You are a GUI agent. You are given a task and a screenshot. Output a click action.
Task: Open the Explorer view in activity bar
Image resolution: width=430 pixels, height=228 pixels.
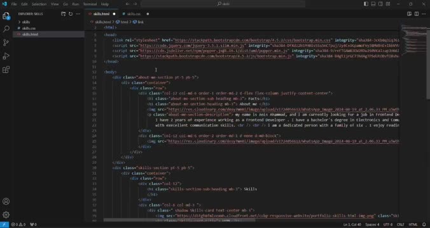click(6, 16)
